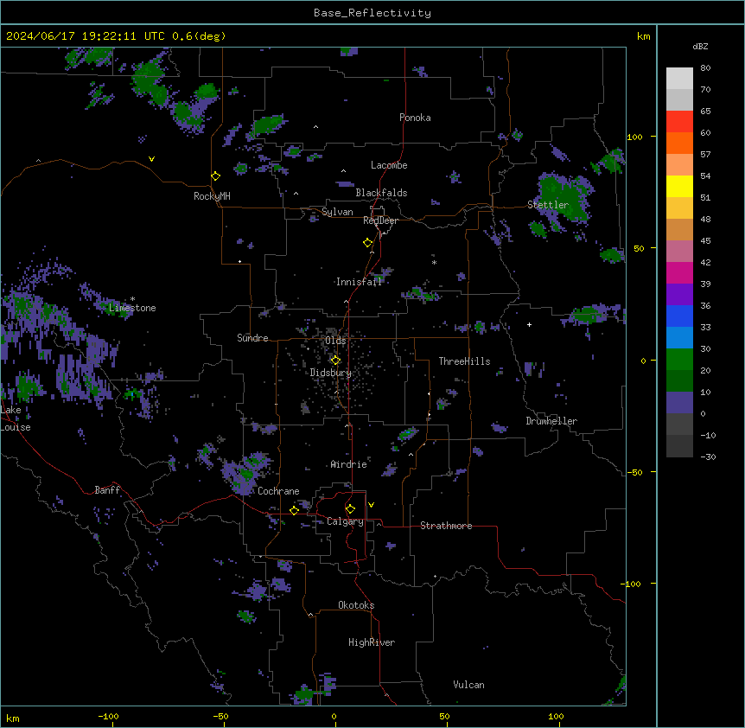
Task: Click the Cochrane label
Action: [x=278, y=491]
